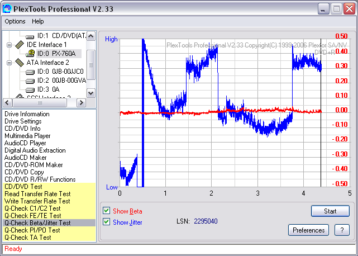This screenshot has height=256, width=358.
Task: Select Q-Check PI/PO Test
Action: pos(49,230)
